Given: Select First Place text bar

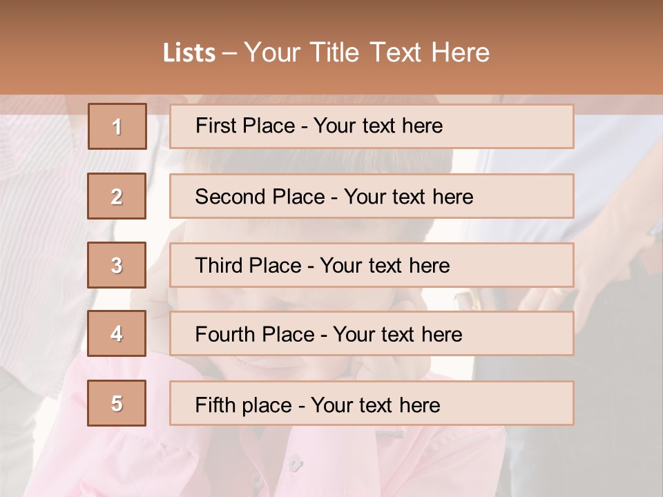Looking at the screenshot, I should click(372, 126).
